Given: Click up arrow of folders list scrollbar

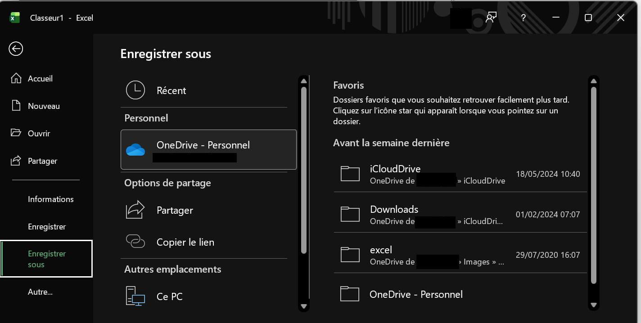Looking at the screenshot, I should point(593,81).
